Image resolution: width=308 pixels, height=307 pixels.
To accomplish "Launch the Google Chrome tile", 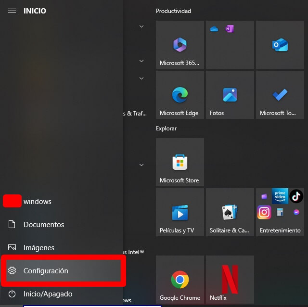I will click(180, 280).
